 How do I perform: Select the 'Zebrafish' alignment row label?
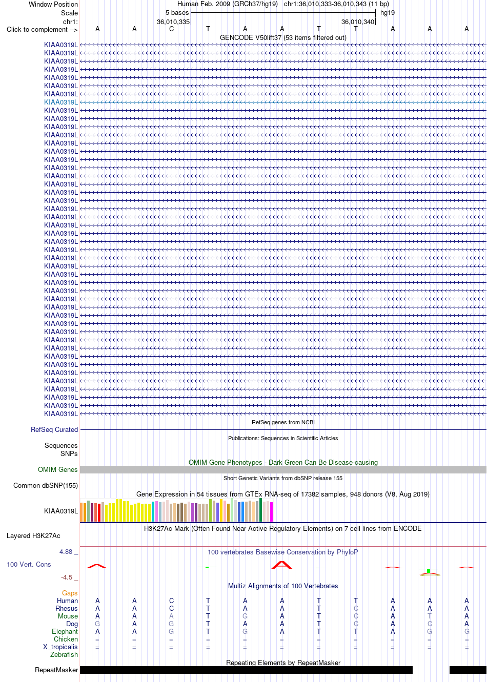coord(64,654)
